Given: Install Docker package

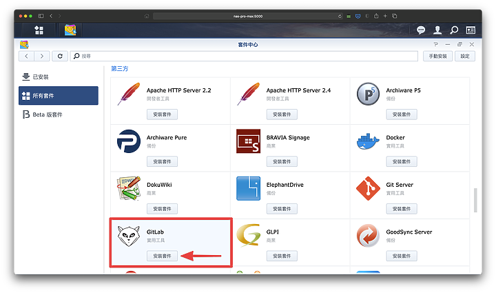Looking at the screenshot, I should pyautogui.click(x=402, y=161).
